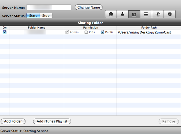The height and width of the screenshot is (134, 181).
Task: Click the Add iTunes Playlist button
Action: point(52,121)
